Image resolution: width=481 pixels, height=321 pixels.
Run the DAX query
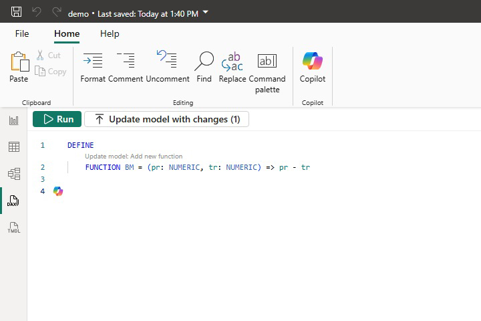pyautogui.click(x=57, y=119)
